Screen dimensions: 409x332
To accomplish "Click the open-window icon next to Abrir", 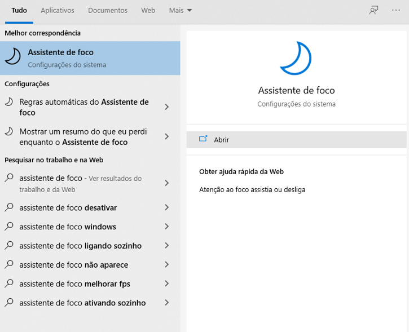I will (204, 139).
